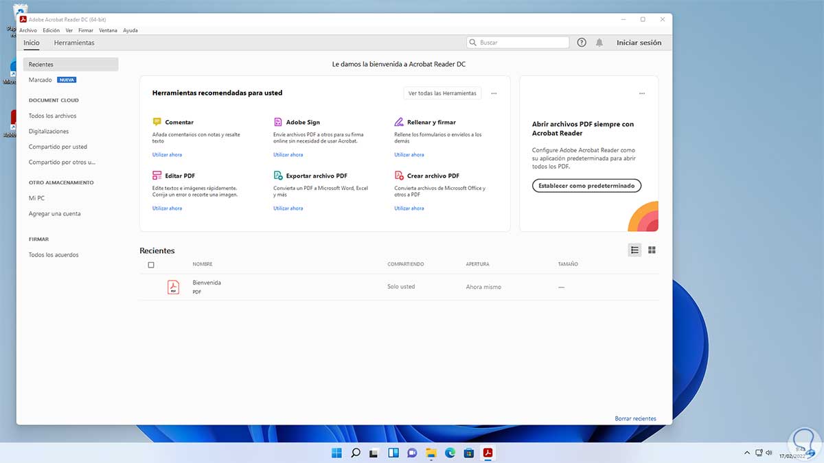This screenshot has height=463, width=824.
Task: Click in the Buscar search field
Action: point(518,43)
